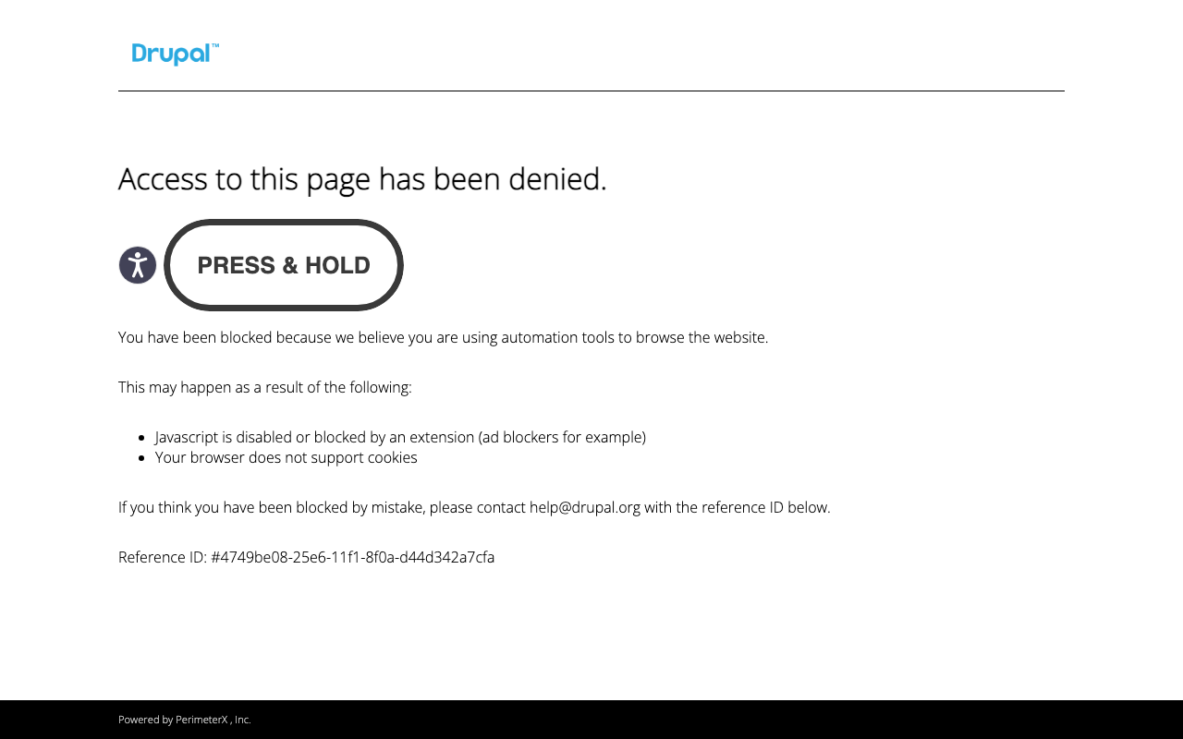Viewport: 1183px width, 739px height.
Task: Click "This may happen as a result" line
Action: click(264, 387)
